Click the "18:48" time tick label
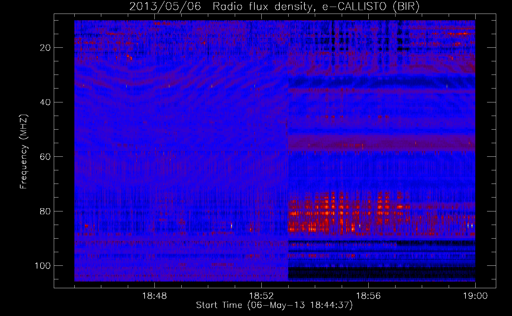The height and width of the screenshot is (316, 512). pos(154,296)
